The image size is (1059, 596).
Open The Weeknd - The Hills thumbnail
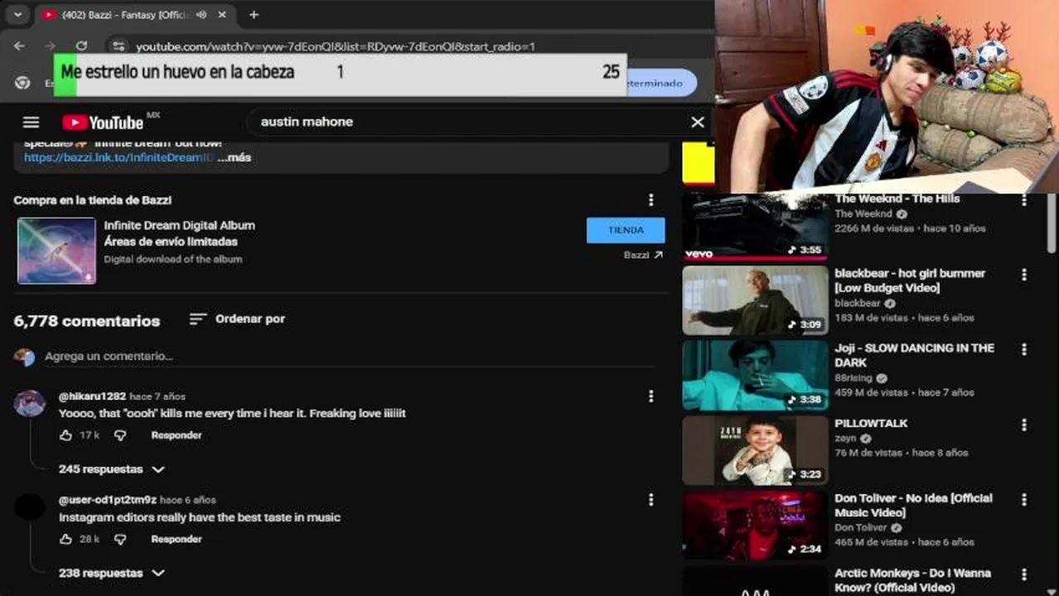(755, 226)
